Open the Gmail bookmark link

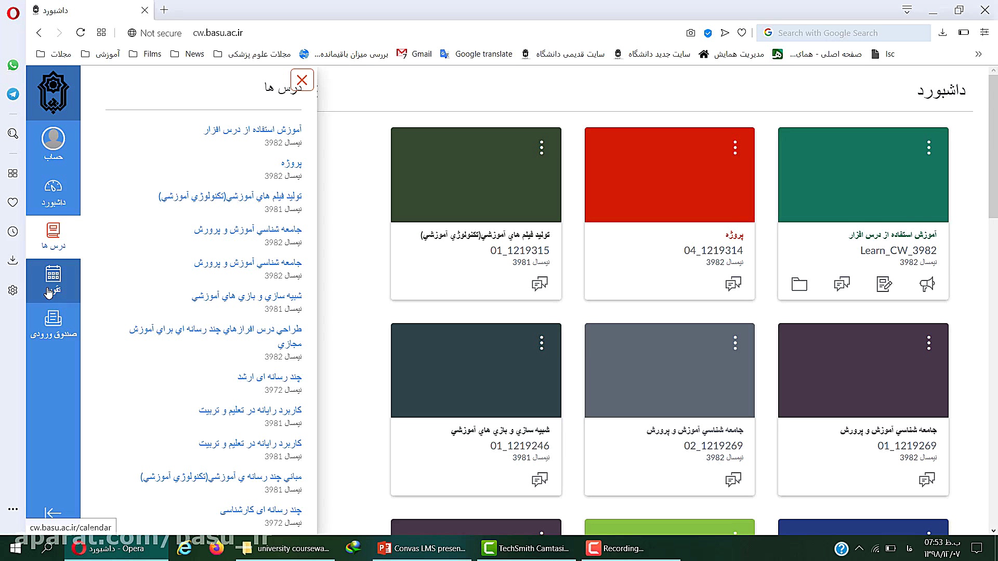tap(414, 54)
